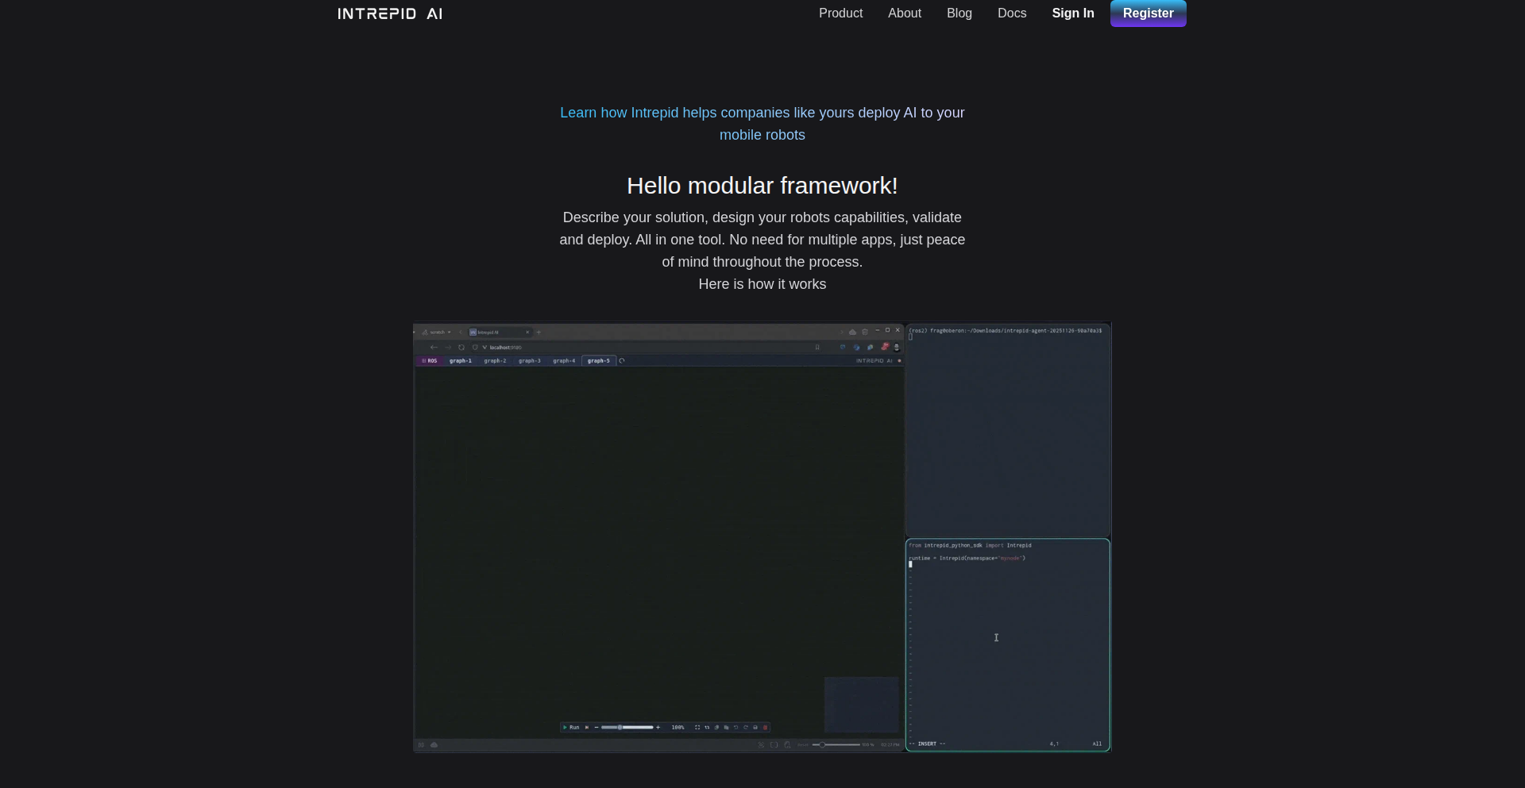
Task: Click the red delete icon in graph toolbar
Action: point(766,728)
